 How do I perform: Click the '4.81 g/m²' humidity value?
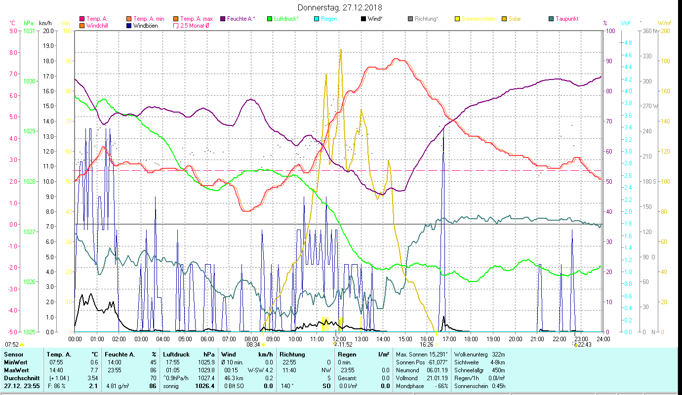pyautogui.click(x=118, y=386)
